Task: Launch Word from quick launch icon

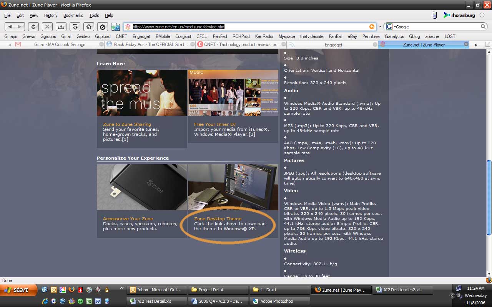Action: click(98, 301)
